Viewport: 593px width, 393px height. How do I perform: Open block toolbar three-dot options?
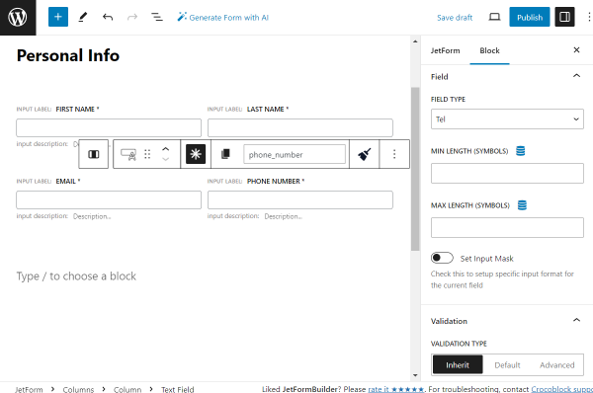pos(394,154)
